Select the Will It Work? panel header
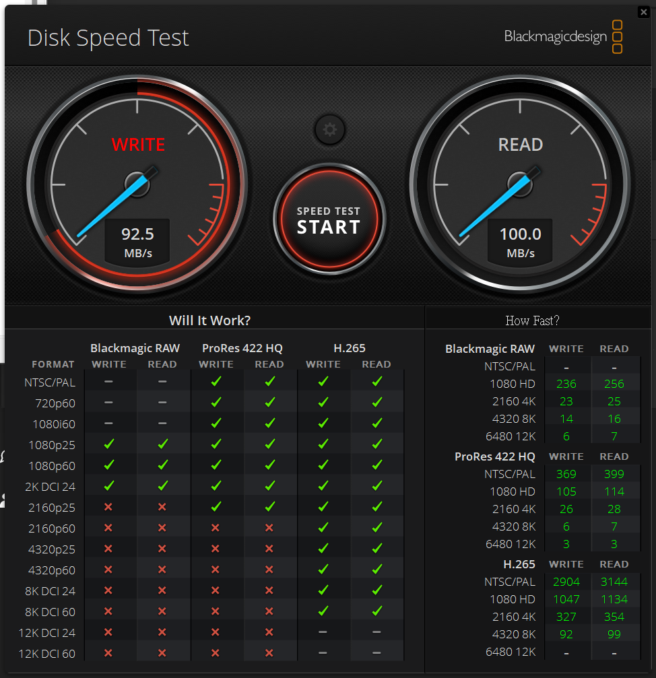Image resolution: width=656 pixels, height=678 pixels. [209, 320]
